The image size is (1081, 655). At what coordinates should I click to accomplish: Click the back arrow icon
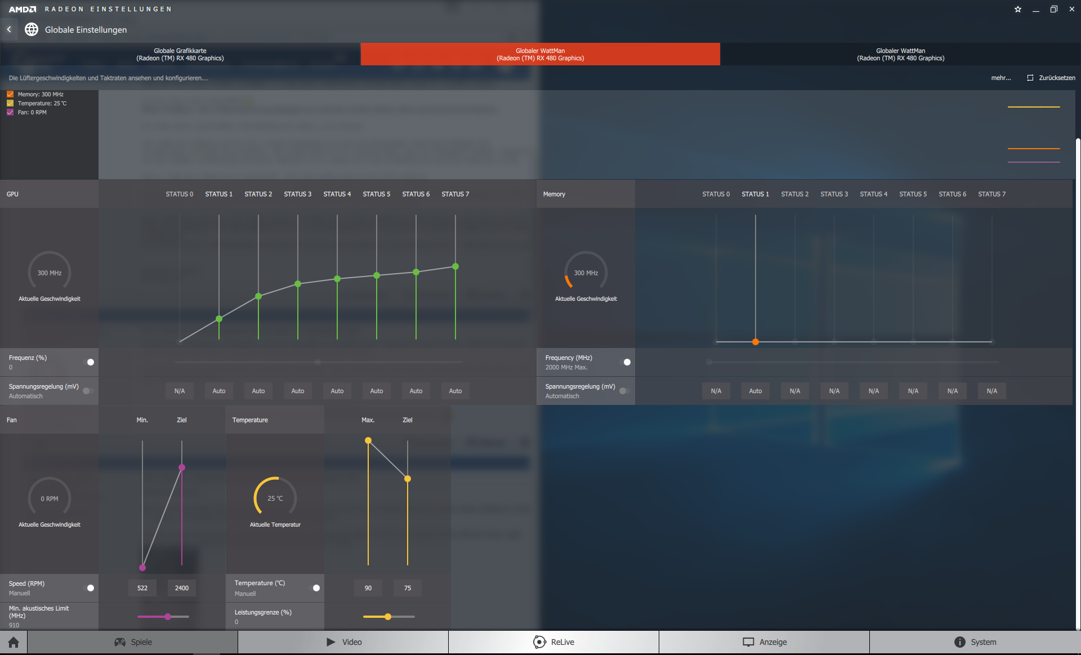(x=9, y=29)
